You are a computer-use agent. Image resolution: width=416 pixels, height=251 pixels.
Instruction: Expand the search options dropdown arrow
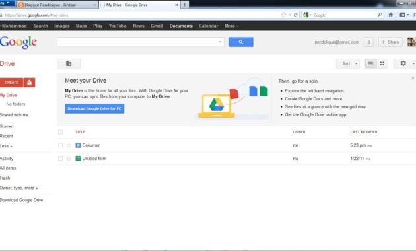[220, 42]
